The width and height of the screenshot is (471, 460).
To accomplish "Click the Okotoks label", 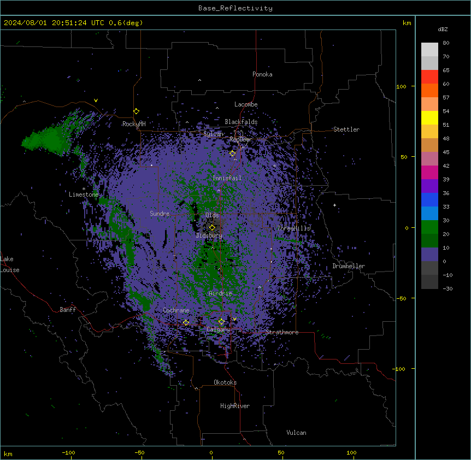I will click(225, 382).
